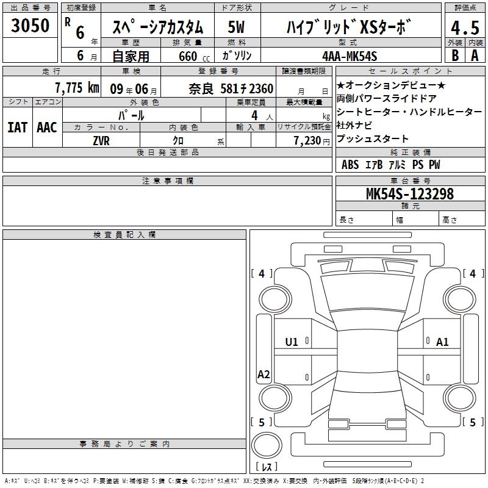Select 両側パワースライドドア sales point

click(x=386, y=99)
